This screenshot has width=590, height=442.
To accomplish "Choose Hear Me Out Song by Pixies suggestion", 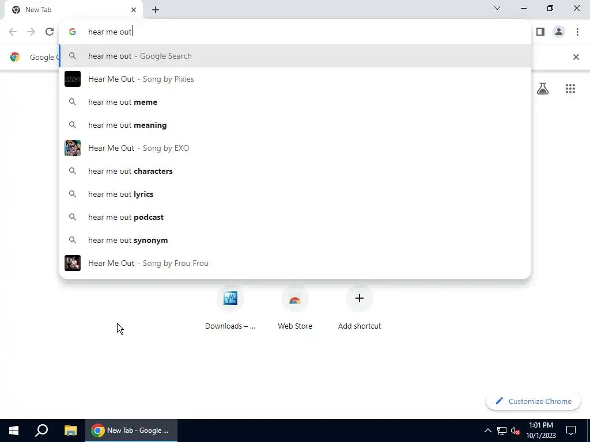I will point(295,79).
